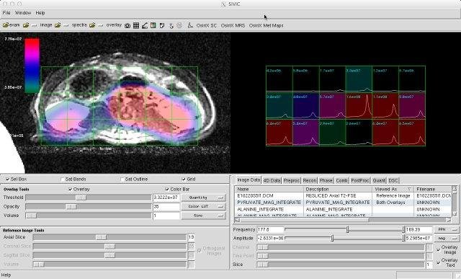Click the greyed-out round toolbar icon

179,26
